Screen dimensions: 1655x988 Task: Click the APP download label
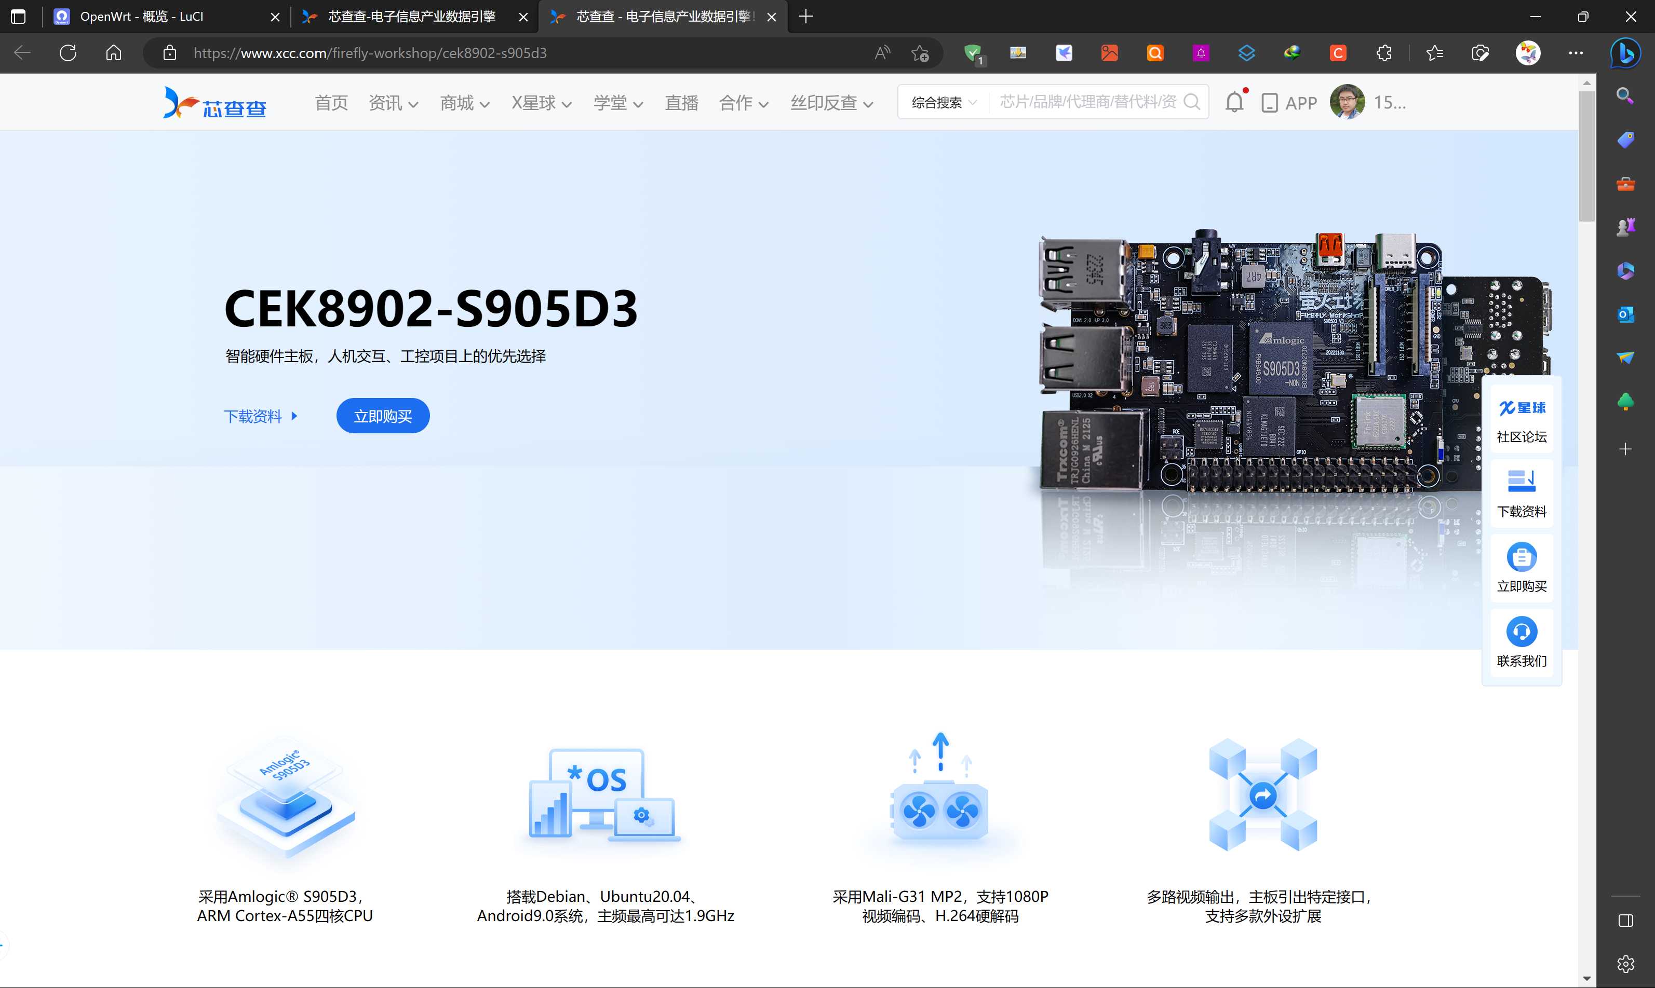coord(1300,103)
